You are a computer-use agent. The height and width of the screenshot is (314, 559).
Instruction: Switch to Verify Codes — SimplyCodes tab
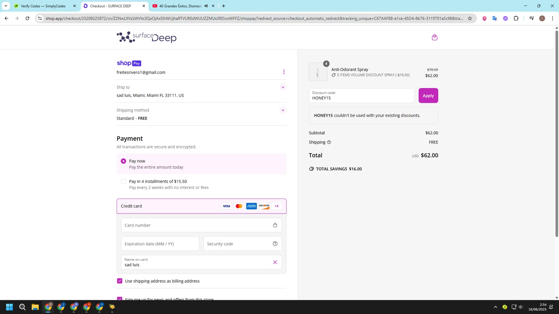44,6
